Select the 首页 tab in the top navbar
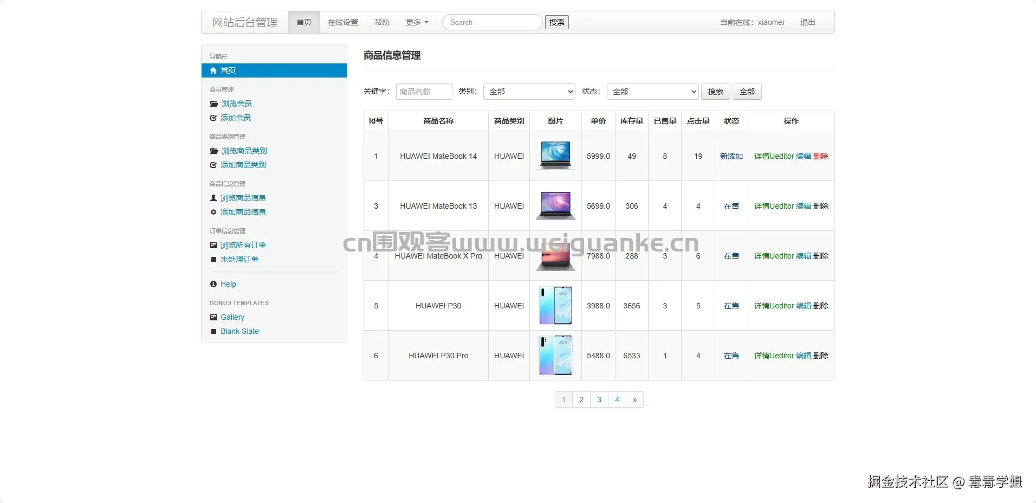Viewport: 1036px width, 503px height. 304,22
